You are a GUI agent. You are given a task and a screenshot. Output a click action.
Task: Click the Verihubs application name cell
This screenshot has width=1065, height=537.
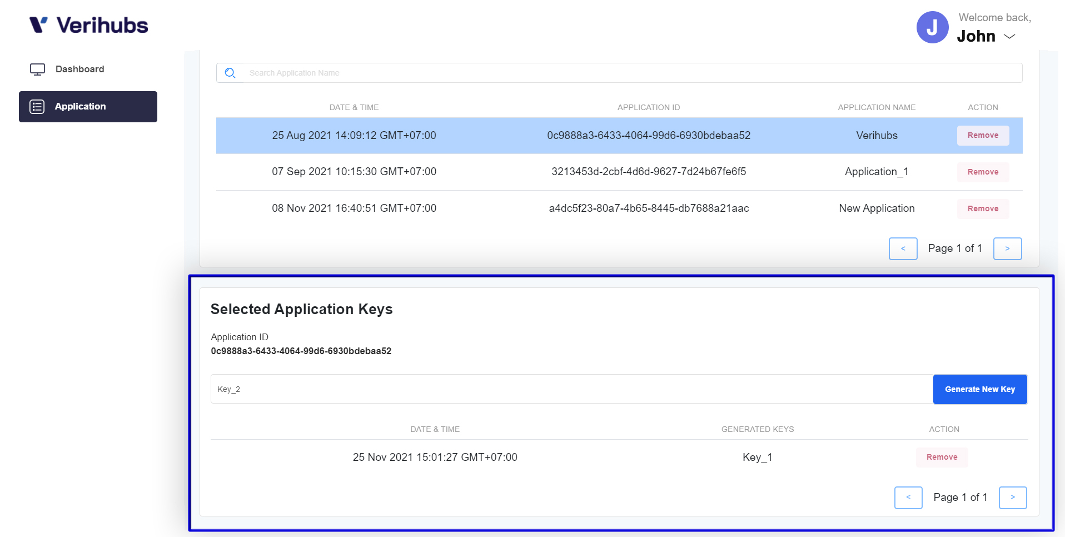[877, 136]
